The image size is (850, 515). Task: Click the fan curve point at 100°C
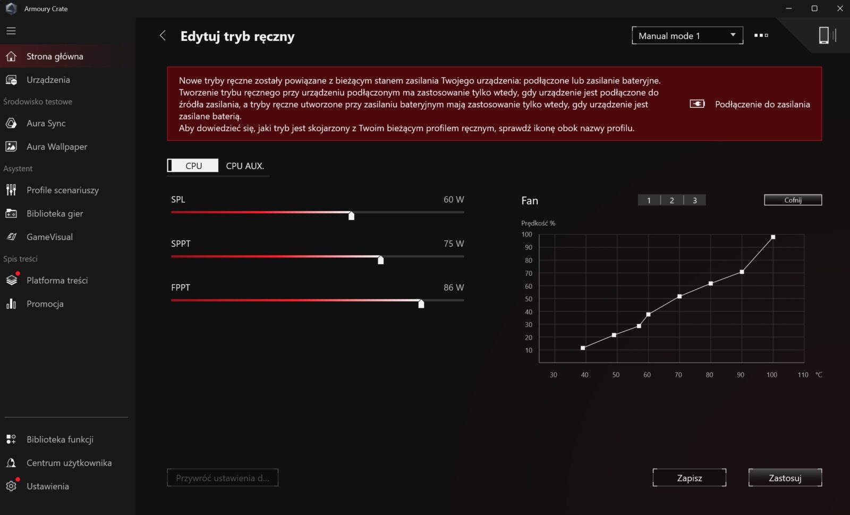(x=773, y=237)
